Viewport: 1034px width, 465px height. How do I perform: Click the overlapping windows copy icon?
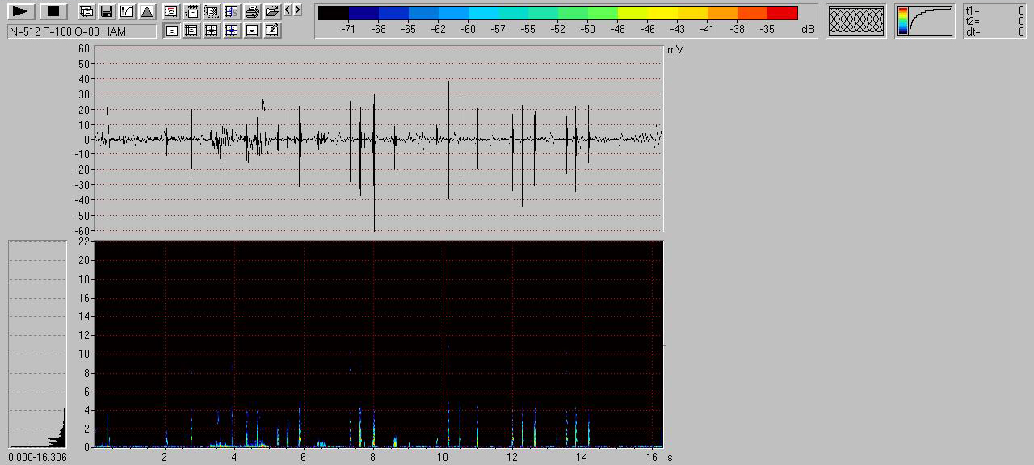[x=86, y=11]
